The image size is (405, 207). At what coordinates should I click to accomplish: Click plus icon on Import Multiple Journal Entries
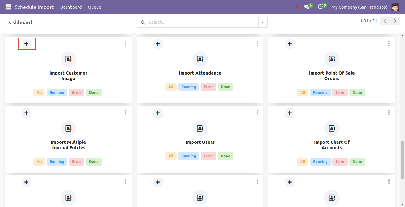(26, 113)
